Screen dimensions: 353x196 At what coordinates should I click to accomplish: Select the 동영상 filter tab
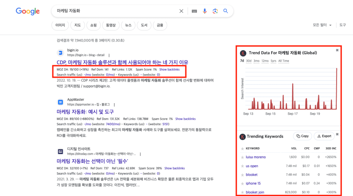click(x=111, y=25)
